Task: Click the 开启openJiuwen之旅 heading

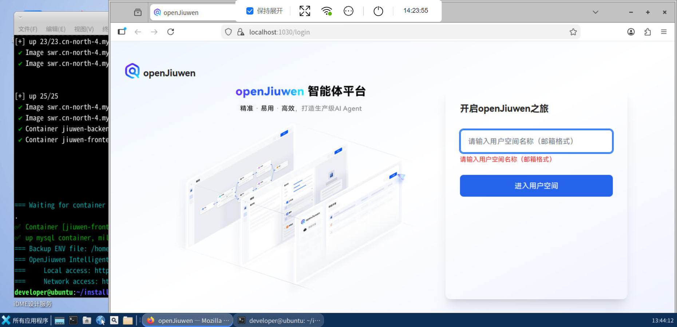Action: click(504, 109)
